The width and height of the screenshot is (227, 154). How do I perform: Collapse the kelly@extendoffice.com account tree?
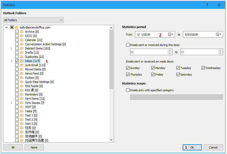(x=6, y=27)
